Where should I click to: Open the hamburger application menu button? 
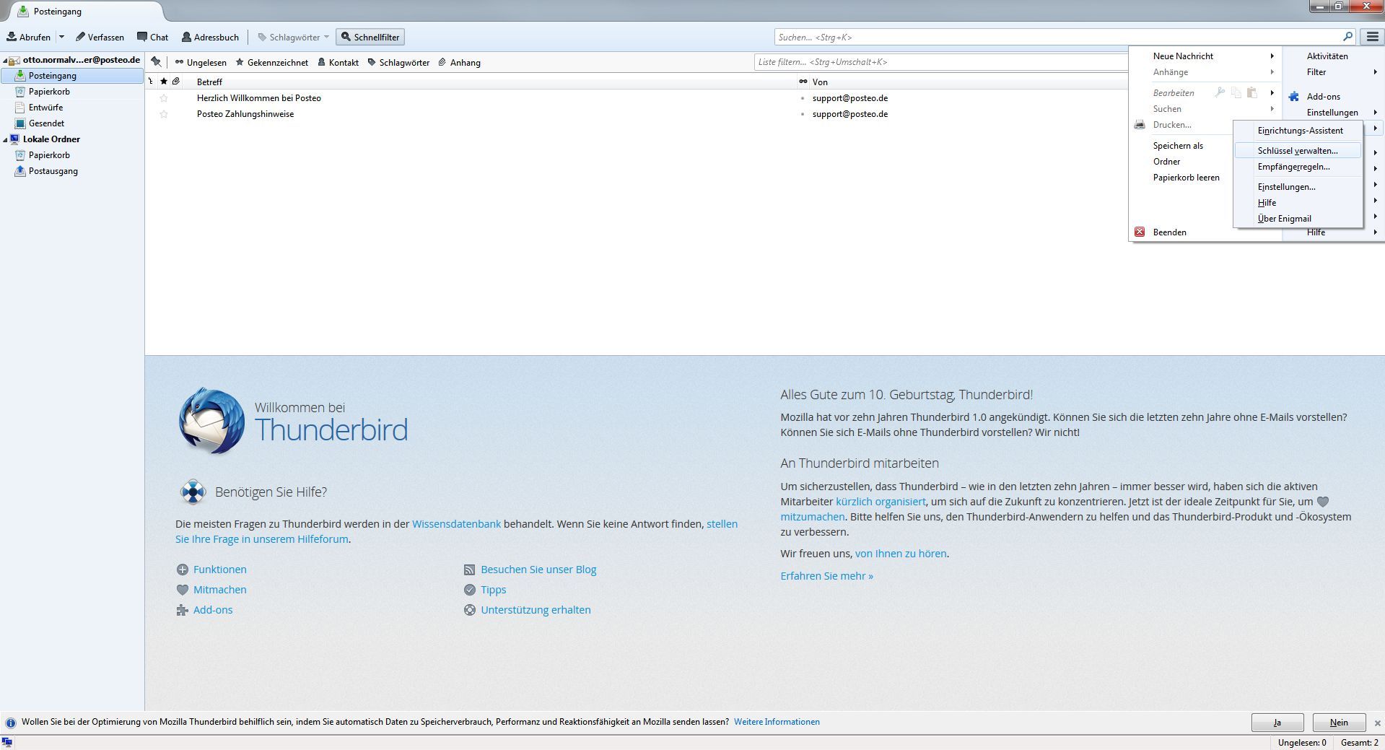pos(1372,37)
